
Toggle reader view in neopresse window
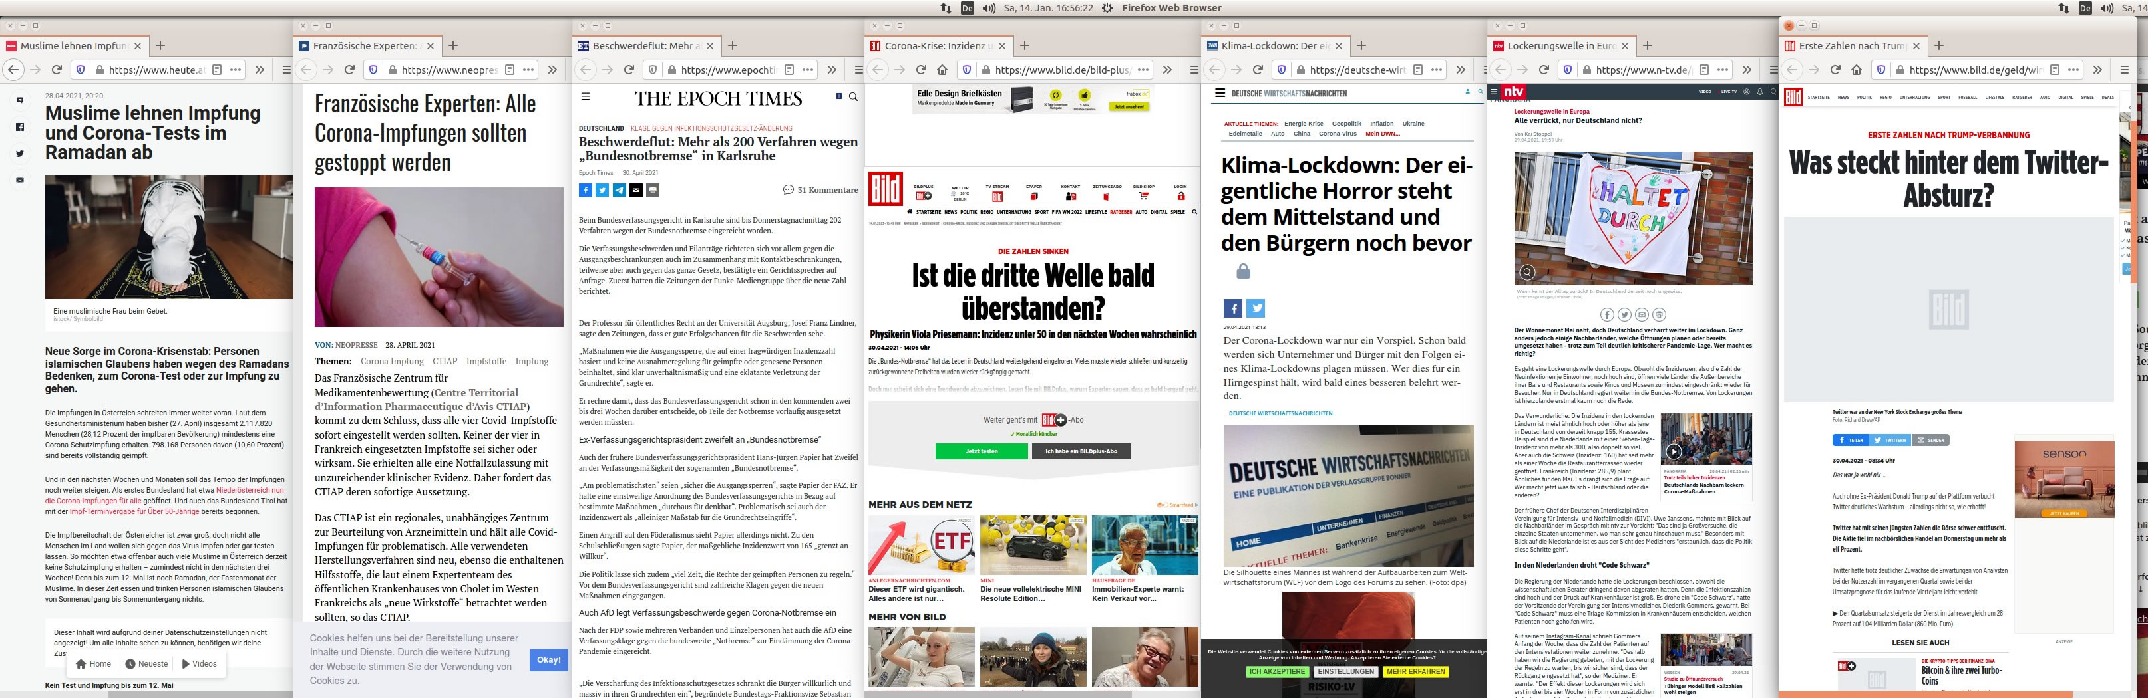click(510, 70)
